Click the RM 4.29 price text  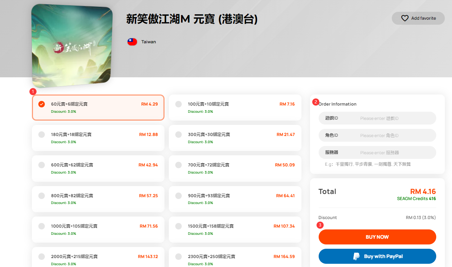149,104
